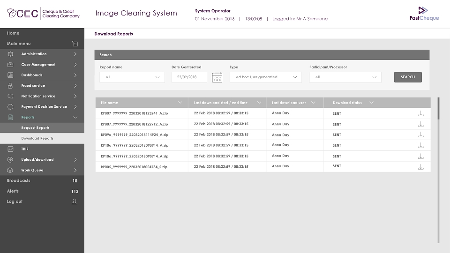Collapse the Reports submenu chevron
The height and width of the screenshot is (253, 450).
click(x=75, y=117)
